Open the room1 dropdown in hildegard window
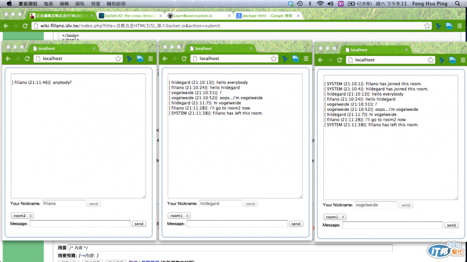The width and height of the screenshot is (467, 262). tap(179, 215)
